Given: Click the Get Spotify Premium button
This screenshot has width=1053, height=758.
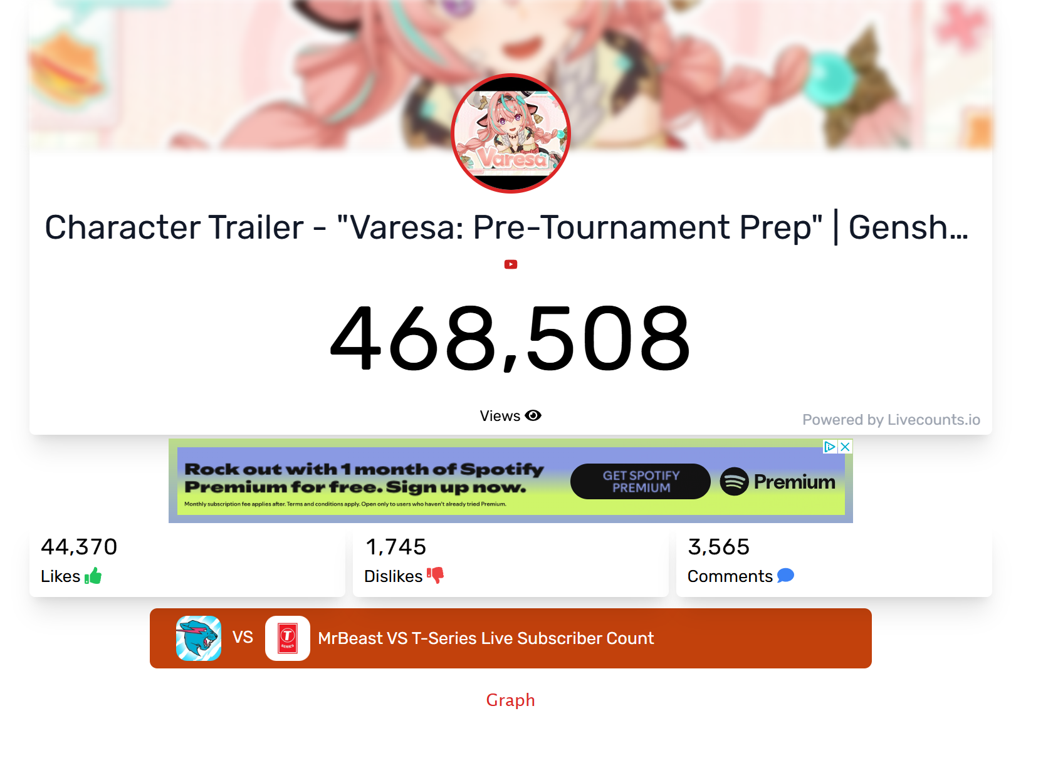Looking at the screenshot, I should click(641, 482).
